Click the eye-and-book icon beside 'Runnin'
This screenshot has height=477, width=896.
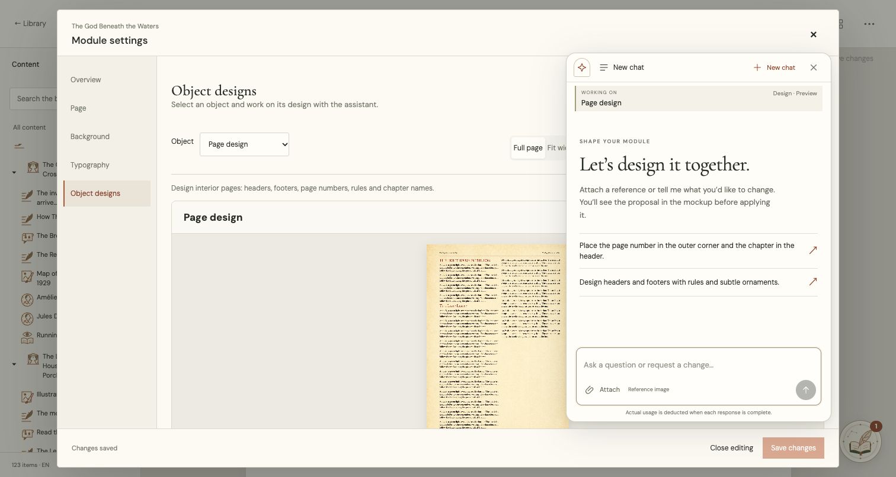[27, 337]
